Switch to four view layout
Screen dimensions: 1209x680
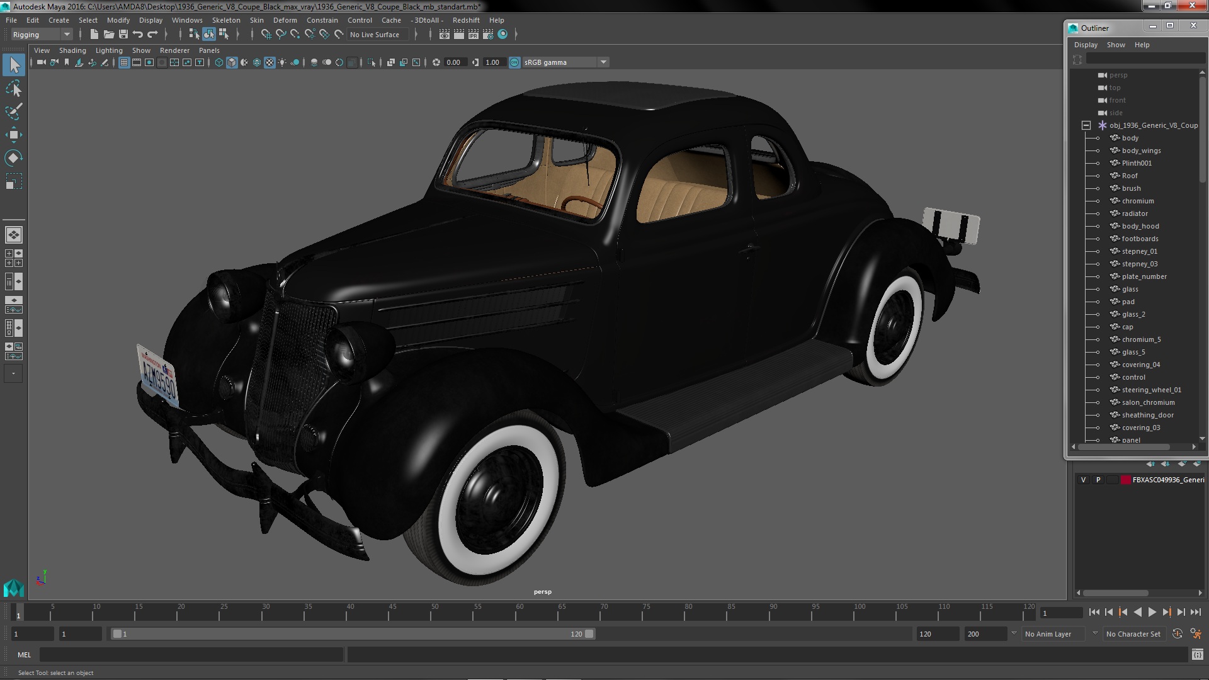pos(14,258)
